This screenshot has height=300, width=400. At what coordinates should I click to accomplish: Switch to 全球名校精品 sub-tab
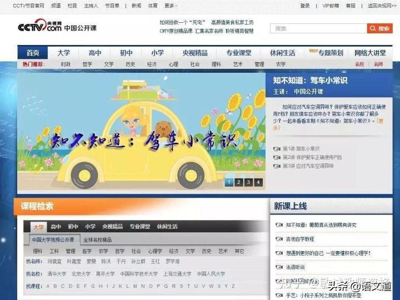point(97,240)
